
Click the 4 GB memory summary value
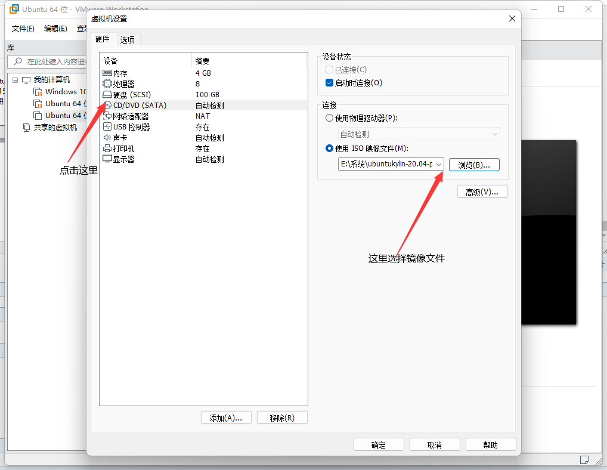click(x=203, y=73)
